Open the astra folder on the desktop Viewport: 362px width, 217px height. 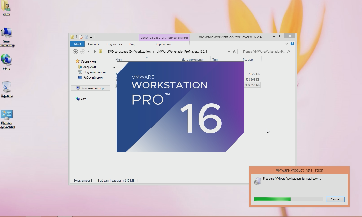pyautogui.click(x=6, y=8)
